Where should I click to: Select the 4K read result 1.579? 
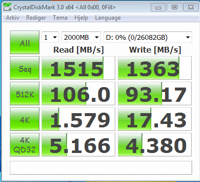tap(78, 119)
